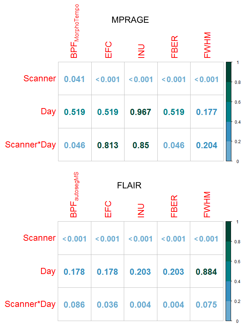Screen dimensions: 244x325
Task: Click the 0.204 value cell
Action: (x=207, y=145)
